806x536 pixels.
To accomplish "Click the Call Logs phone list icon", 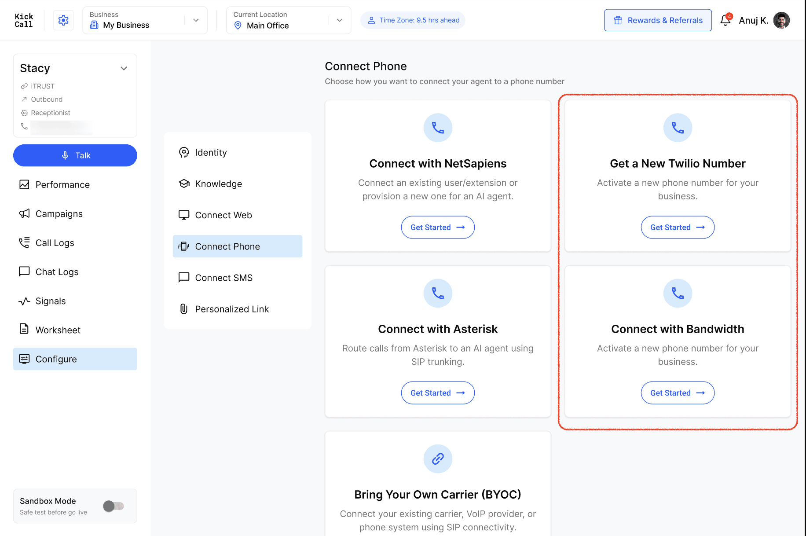I will click(24, 242).
